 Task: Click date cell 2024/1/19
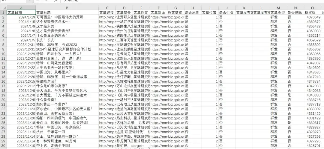(x=21, y=17)
